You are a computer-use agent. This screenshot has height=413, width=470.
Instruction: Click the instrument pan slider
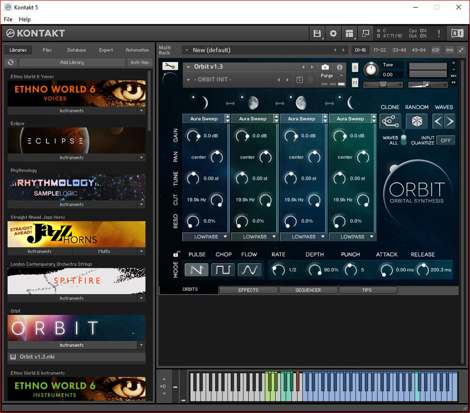coord(383,85)
